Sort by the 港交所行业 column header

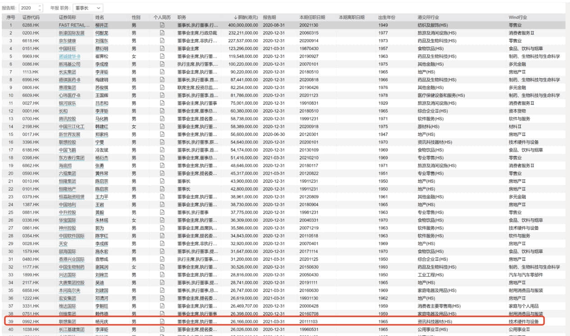tap(429, 17)
